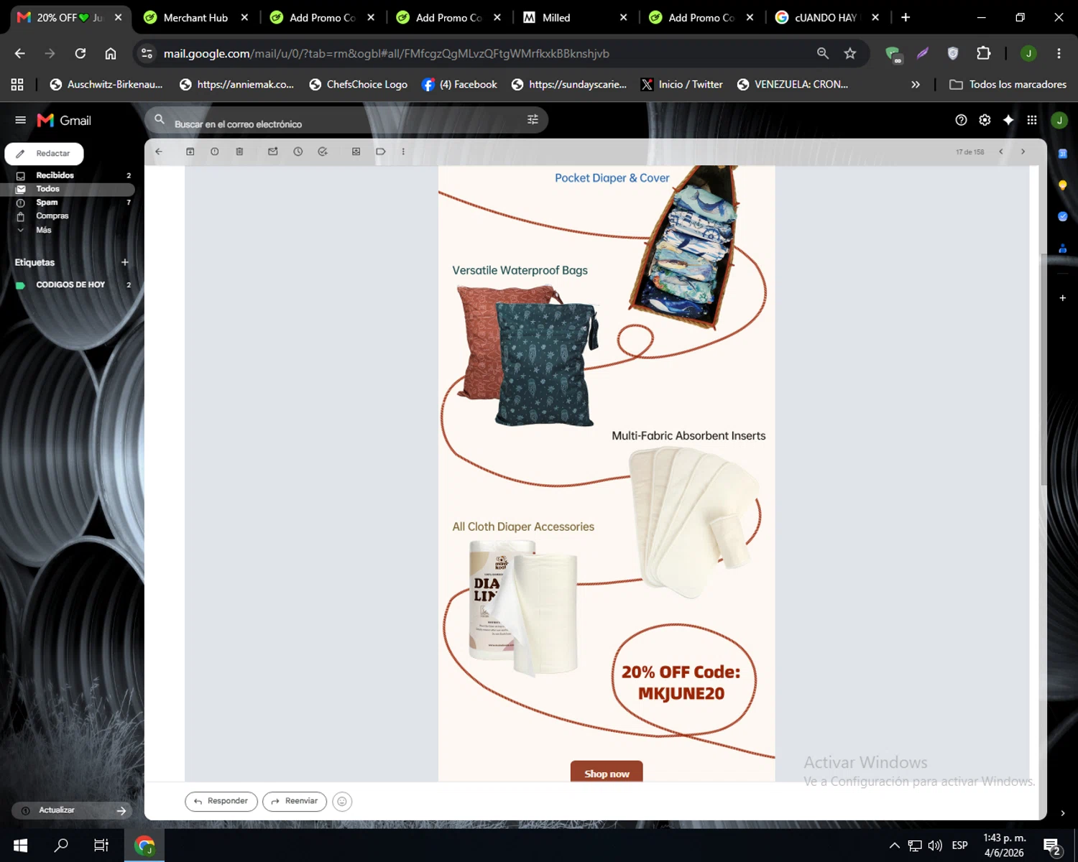This screenshot has height=862, width=1078.
Task: Add an emoji reaction to the email
Action: (x=342, y=802)
